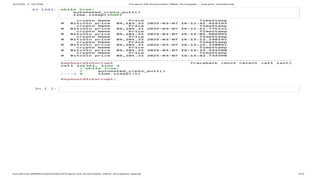Click 'Traceback (most recent call last)' text
This screenshot has height=178, width=317.
(x=241, y=63)
